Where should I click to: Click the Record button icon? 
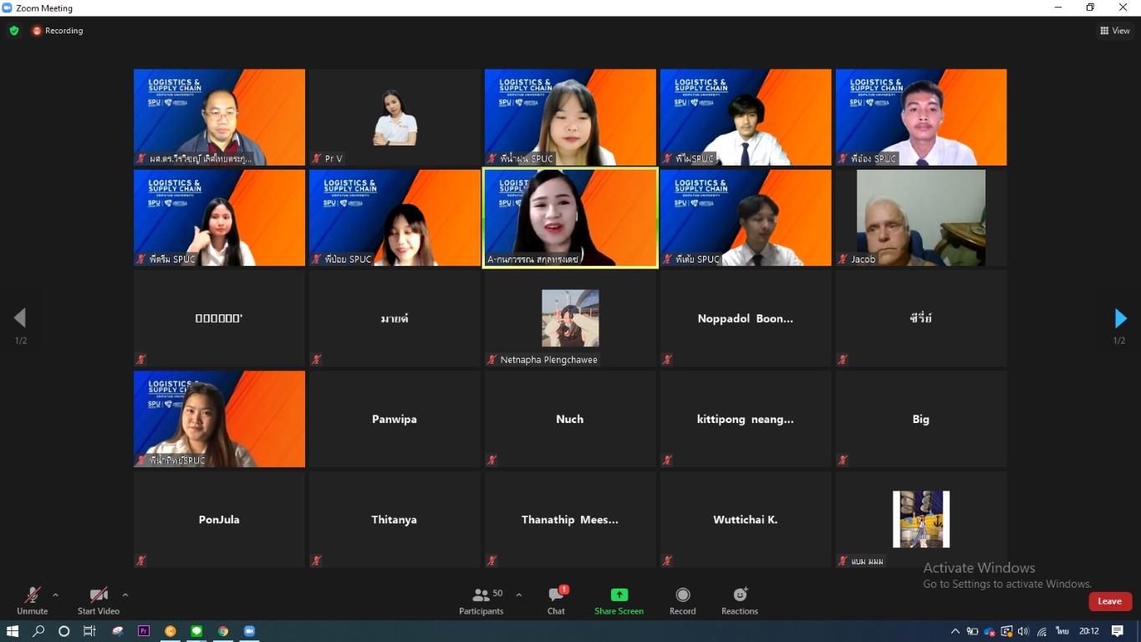[x=683, y=594]
